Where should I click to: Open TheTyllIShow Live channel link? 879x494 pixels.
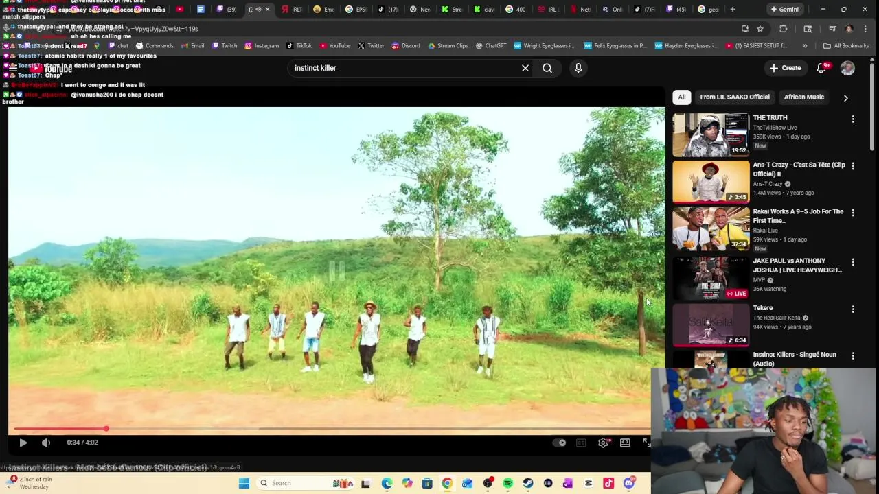(775, 128)
